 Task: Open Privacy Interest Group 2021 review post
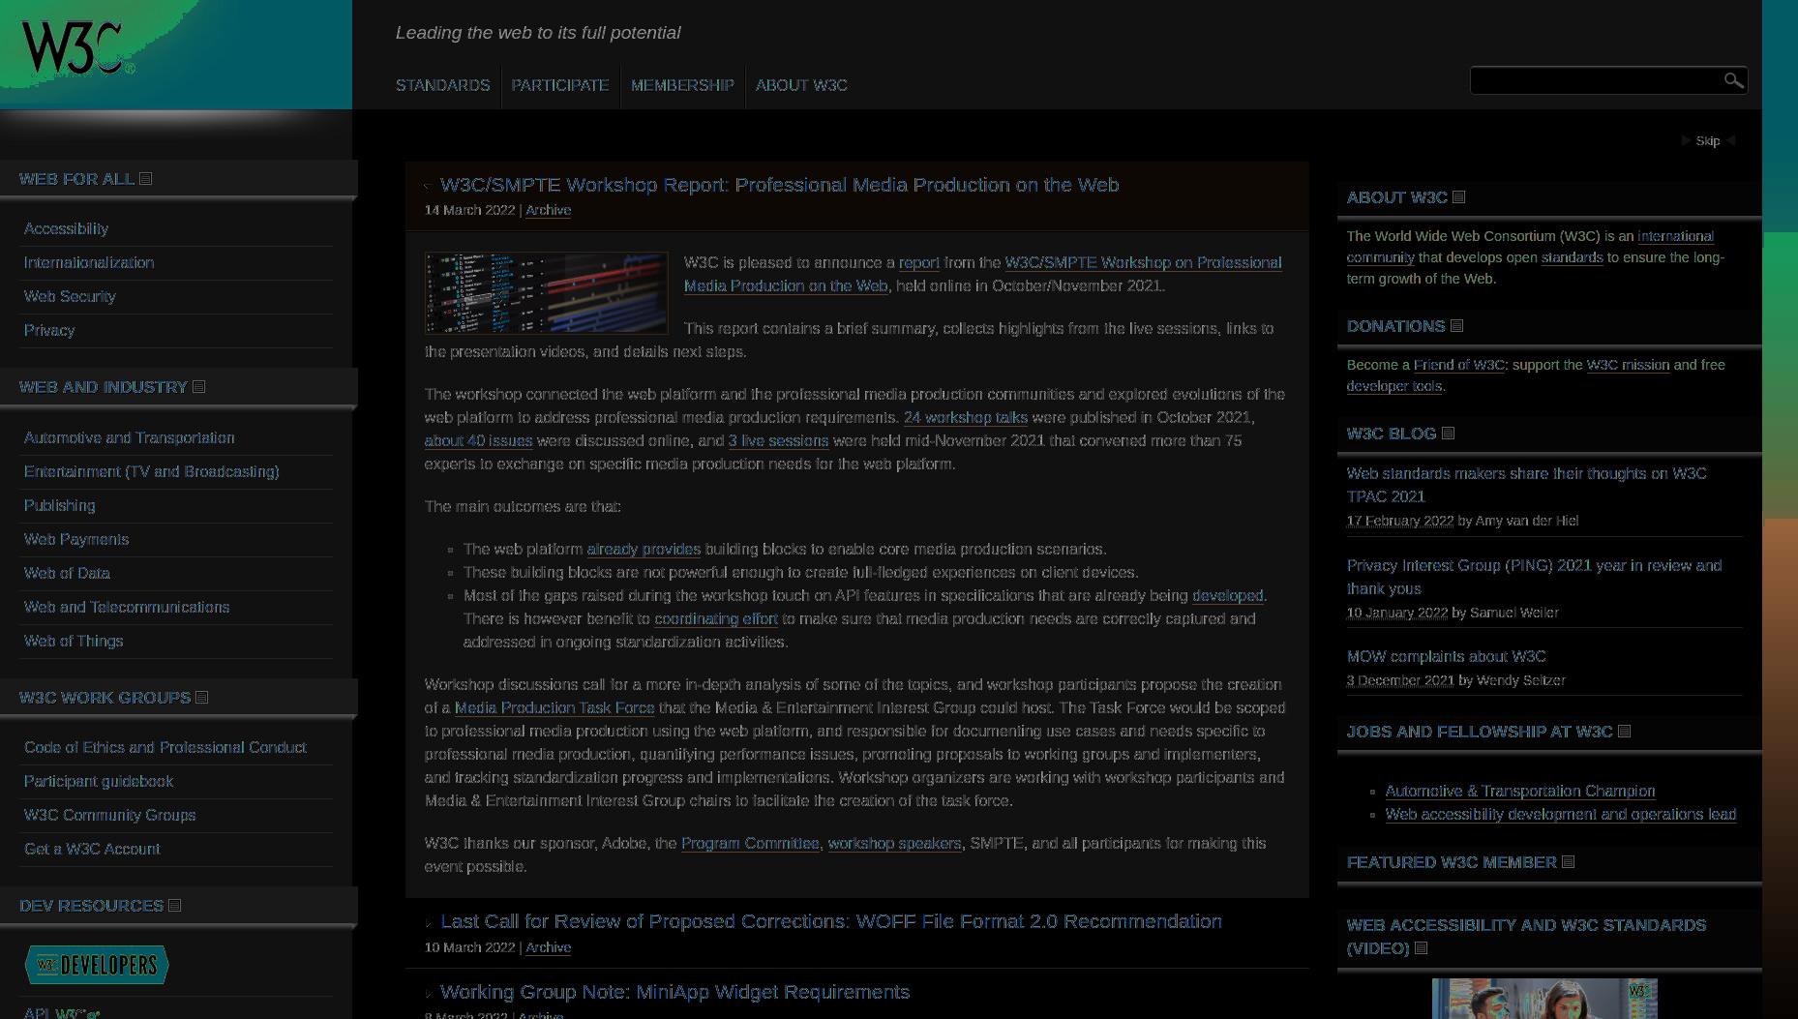coord(1534,577)
